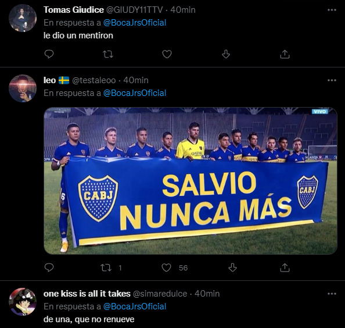Screen dimensions: 345x328
Task: Open more options menu on leo's tweet
Action: [x=332, y=80]
